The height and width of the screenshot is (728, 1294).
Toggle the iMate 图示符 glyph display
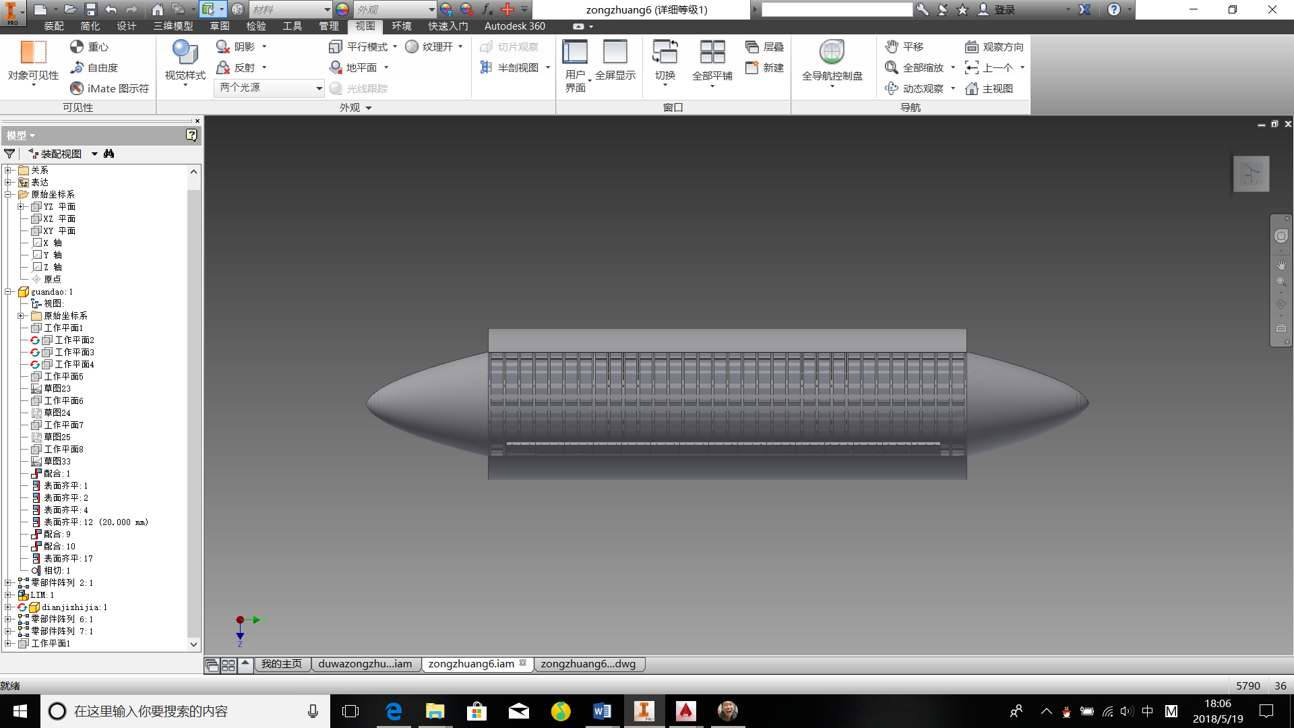(x=77, y=88)
